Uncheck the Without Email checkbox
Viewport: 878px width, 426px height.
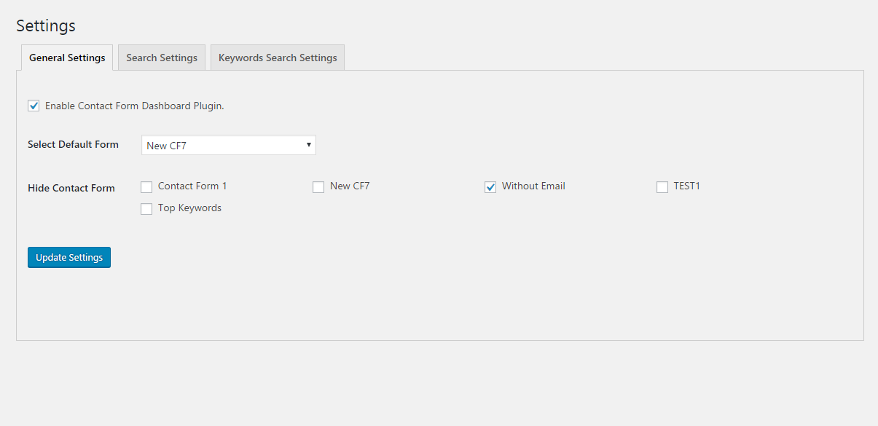[x=490, y=187]
